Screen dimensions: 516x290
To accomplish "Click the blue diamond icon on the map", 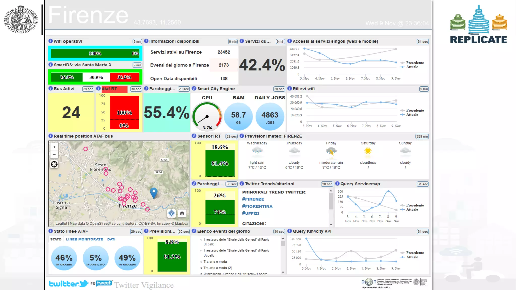I will tap(171, 213).
